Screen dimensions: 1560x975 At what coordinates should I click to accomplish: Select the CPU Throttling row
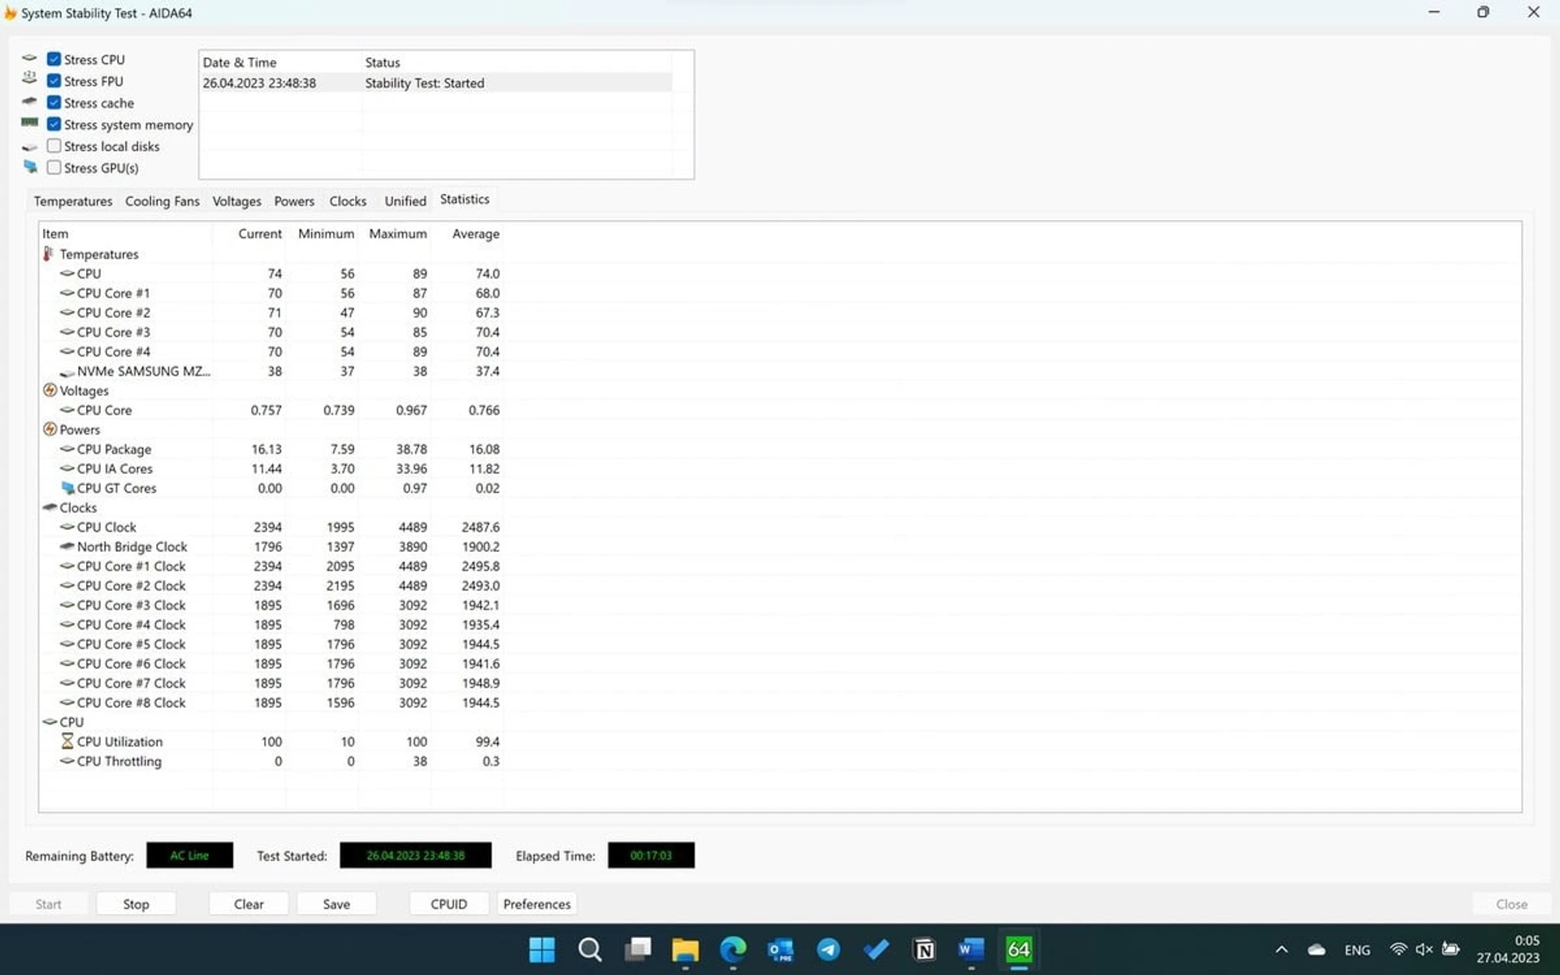coord(272,761)
